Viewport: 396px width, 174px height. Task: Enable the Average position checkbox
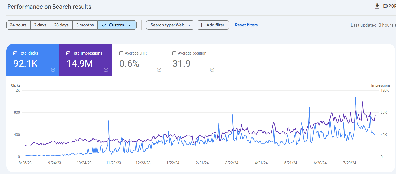click(174, 53)
